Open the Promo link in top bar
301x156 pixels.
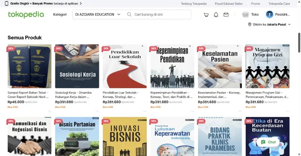pos(255,3)
